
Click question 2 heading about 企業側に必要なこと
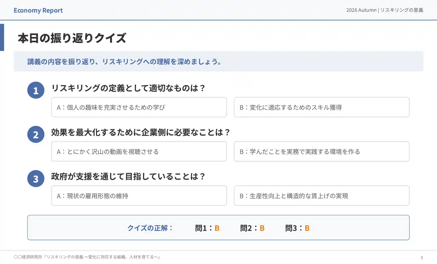pyautogui.click(x=141, y=132)
